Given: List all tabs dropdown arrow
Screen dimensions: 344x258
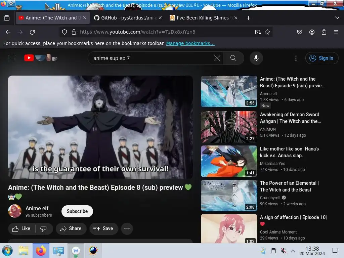Looking at the screenshot, I should click(337, 18).
